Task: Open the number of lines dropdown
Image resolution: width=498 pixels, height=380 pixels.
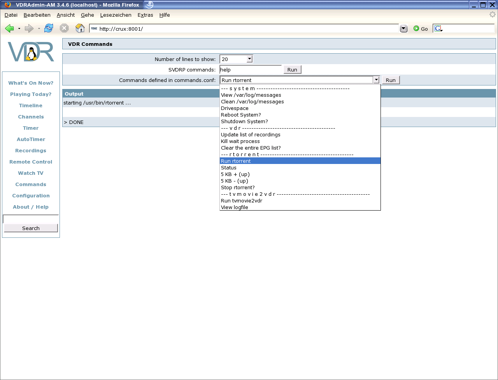Action: coord(249,59)
